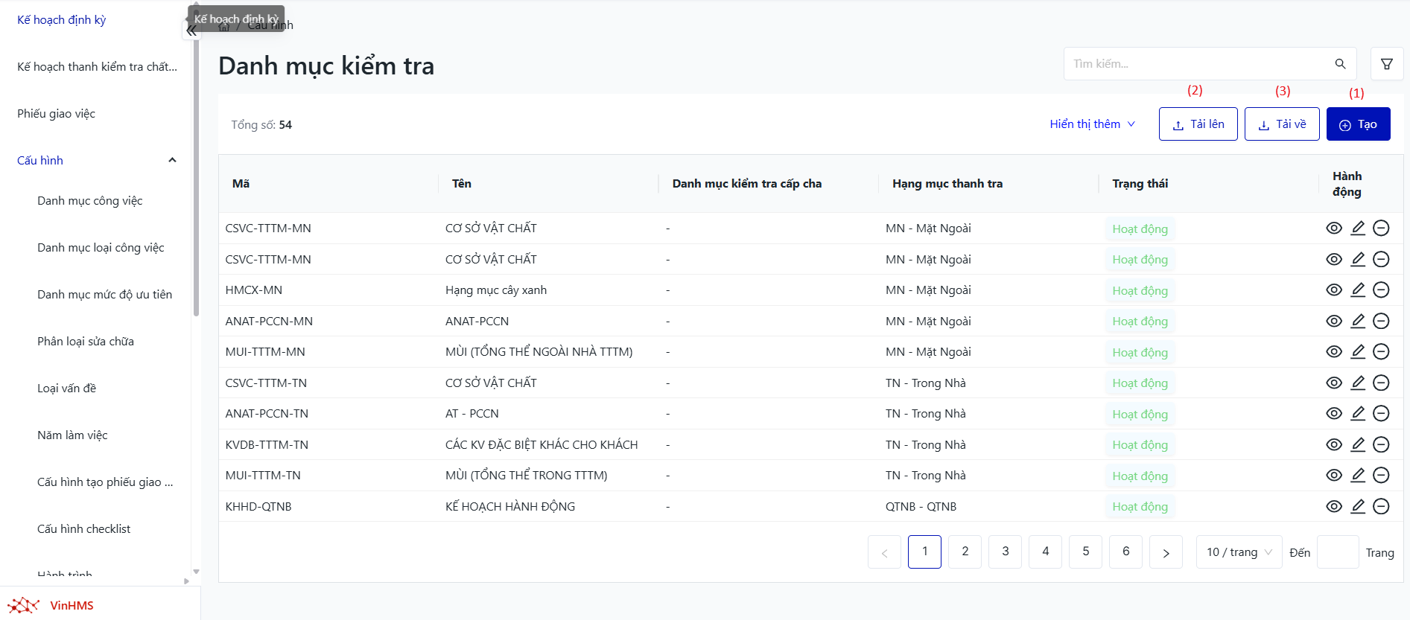This screenshot has height=620, width=1410.
Task: View HMCX-MN row details with eye icon
Action: (x=1334, y=290)
